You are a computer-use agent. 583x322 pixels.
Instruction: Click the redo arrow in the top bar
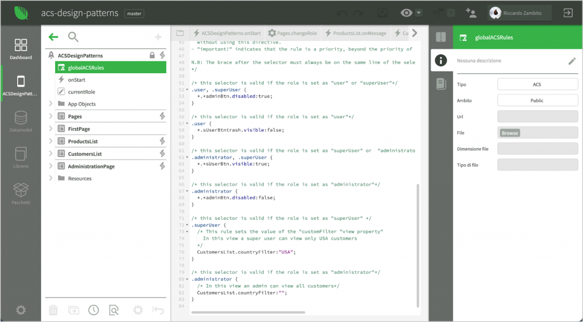click(x=358, y=14)
